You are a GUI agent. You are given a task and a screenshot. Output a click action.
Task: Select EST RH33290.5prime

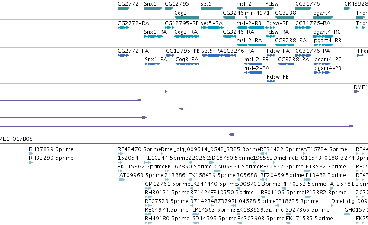[x=31, y=162]
